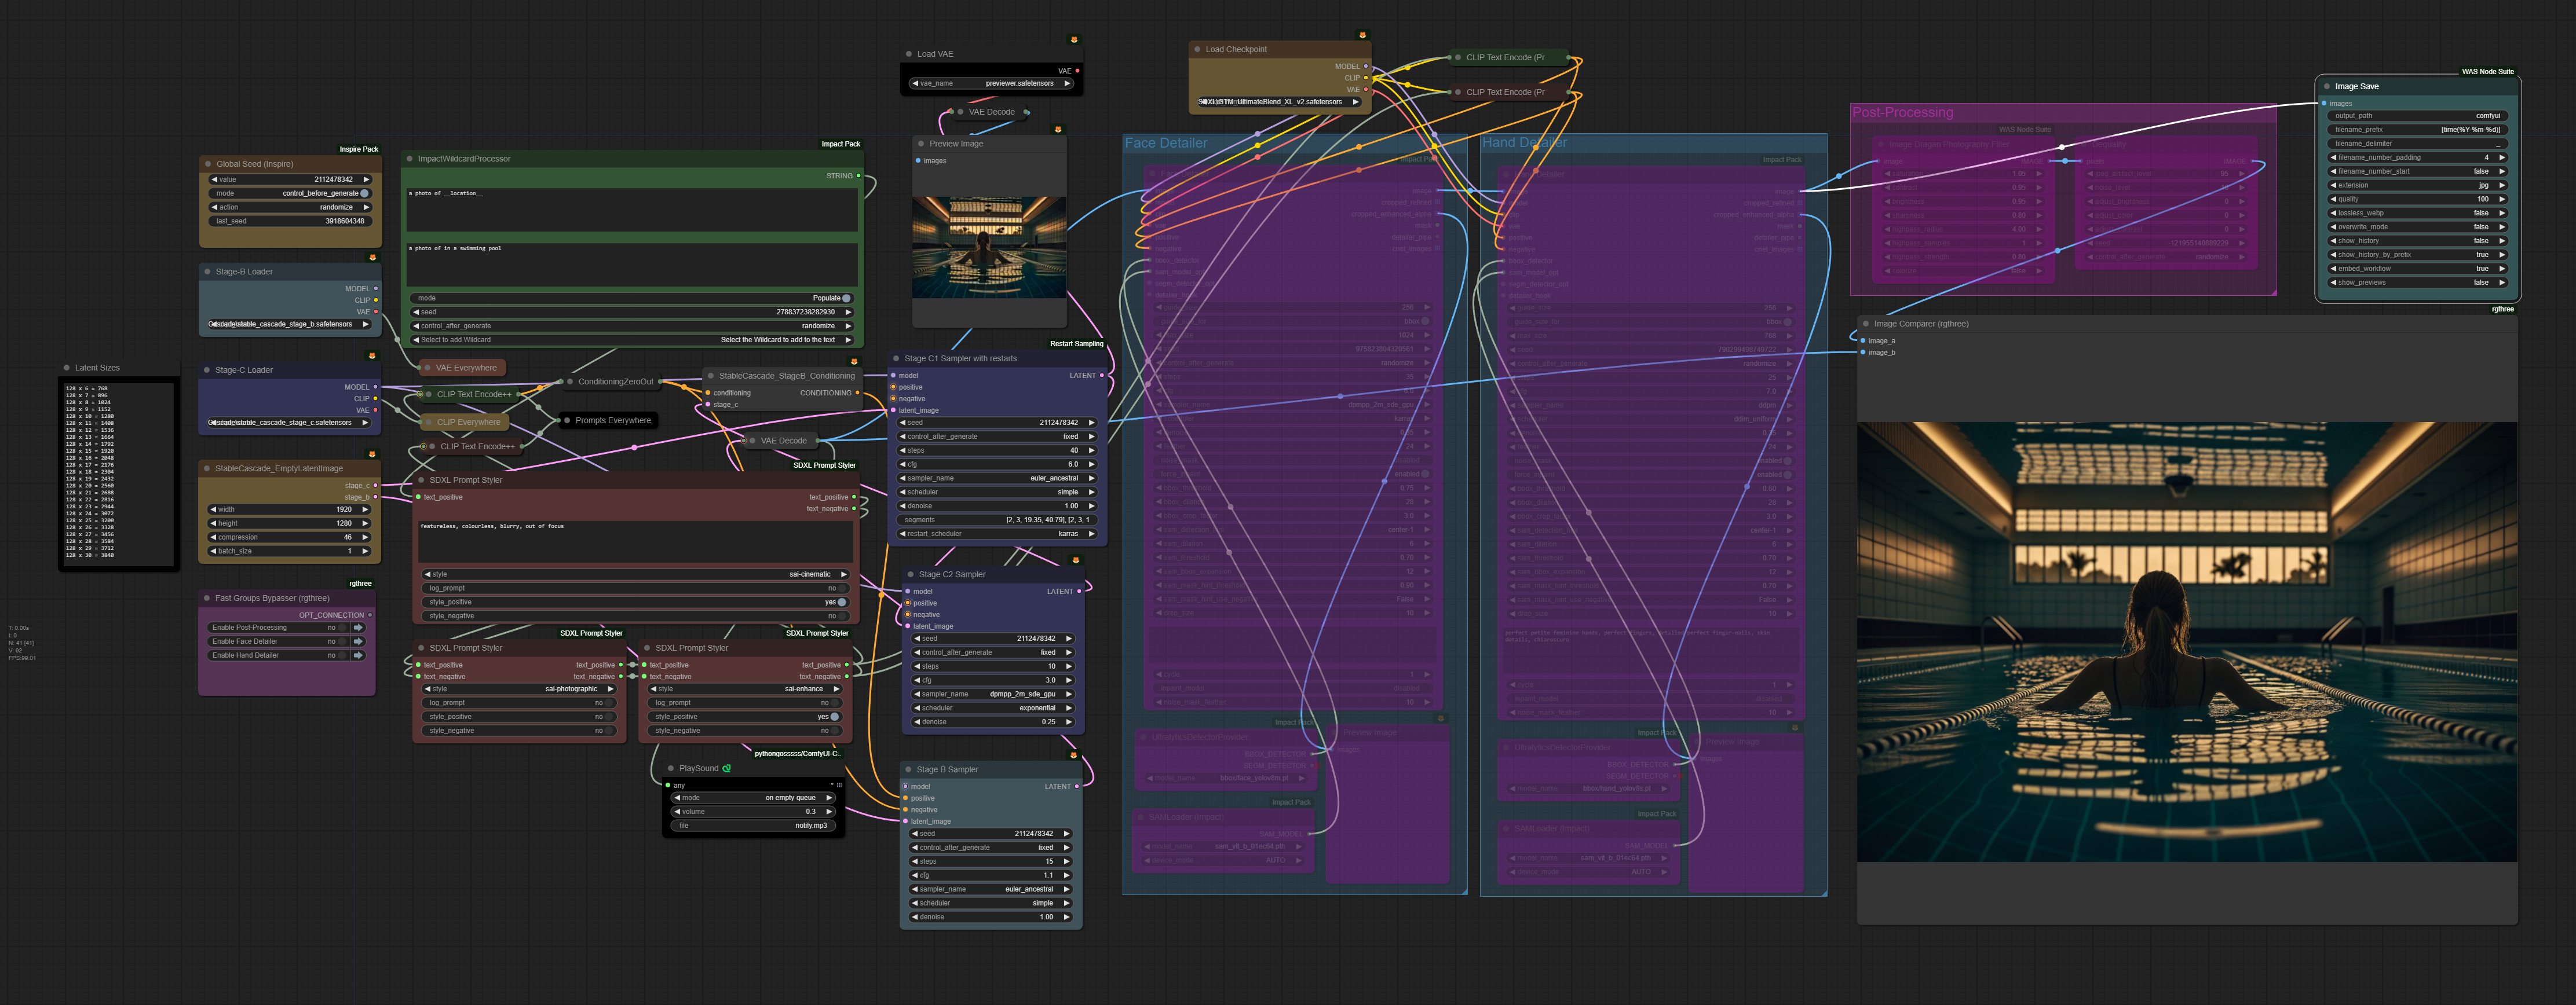Click the collapse dot of Image Comparer (rgthree)
The height and width of the screenshot is (1005, 2576).
pyautogui.click(x=1866, y=324)
